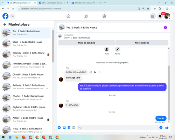175x140 pixels.
Task: Choose a sticker in composer
Action: point(69,128)
